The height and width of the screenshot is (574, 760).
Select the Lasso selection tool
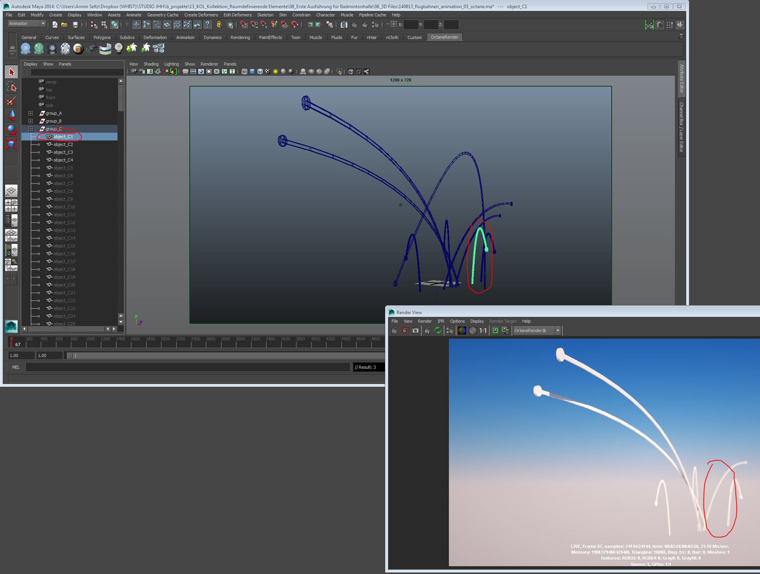(11, 87)
